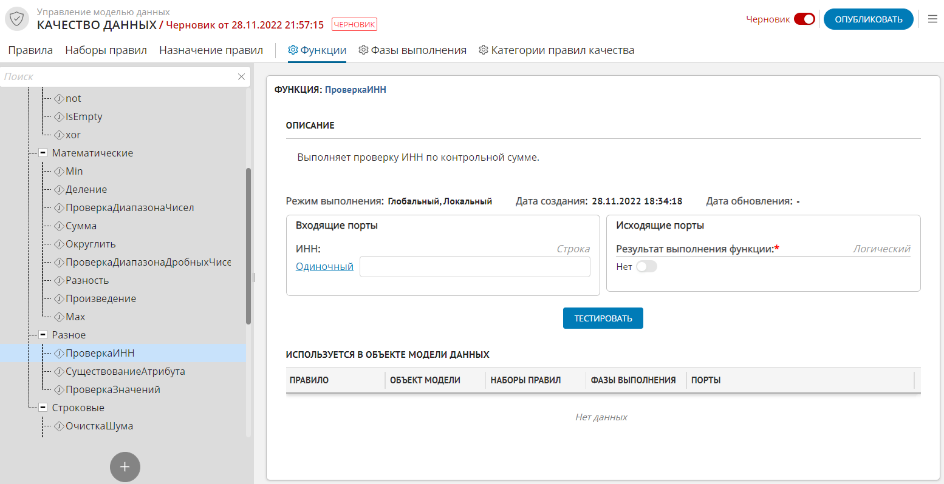Click function icon next to 'ПроверкаИНН'
The height and width of the screenshot is (484, 944).
pos(59,353)
